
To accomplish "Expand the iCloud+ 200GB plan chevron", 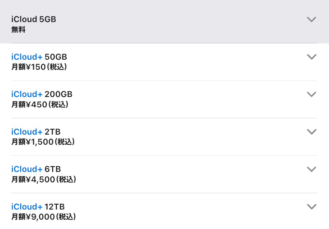I will (x=311, y=94).
